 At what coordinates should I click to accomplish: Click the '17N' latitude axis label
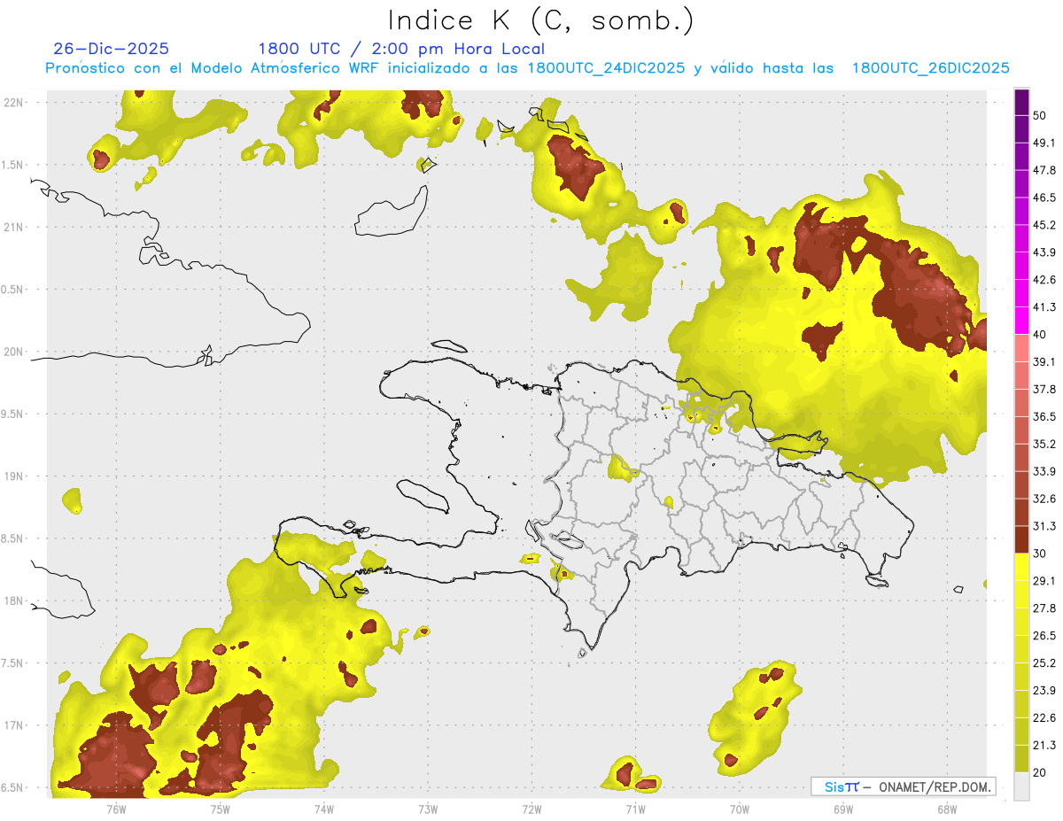tap(12, 725)
